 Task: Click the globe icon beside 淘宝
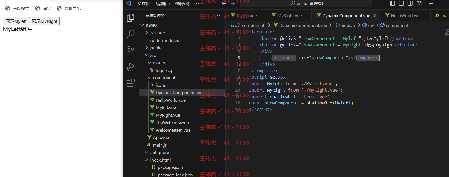(x=37, y=8)
